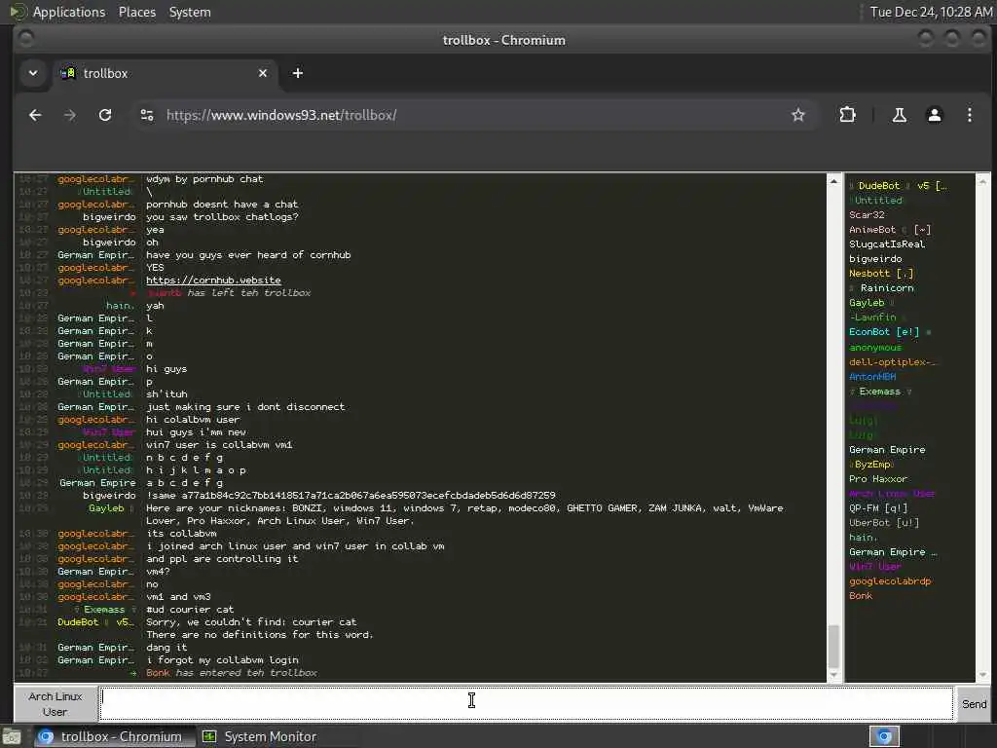Focus the URL address bar
The height and width of the screenshot is (748, 997).
click(470, 115)
